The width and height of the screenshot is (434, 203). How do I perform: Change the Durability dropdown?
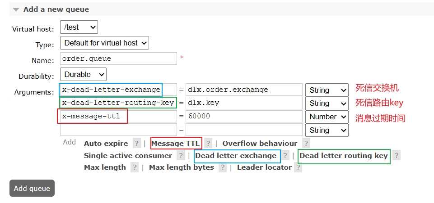coord(83,74)
